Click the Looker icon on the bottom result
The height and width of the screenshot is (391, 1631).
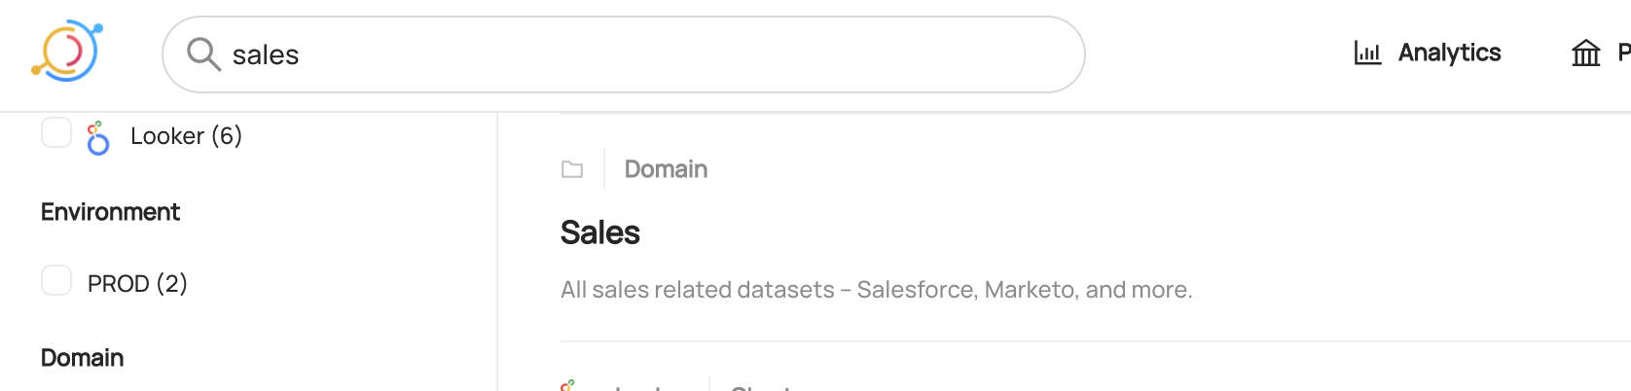(567, 386)
